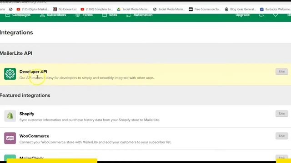The image size is (291, 163).
Task: Click the MailerLite API section heading
Action: [16, 53]
